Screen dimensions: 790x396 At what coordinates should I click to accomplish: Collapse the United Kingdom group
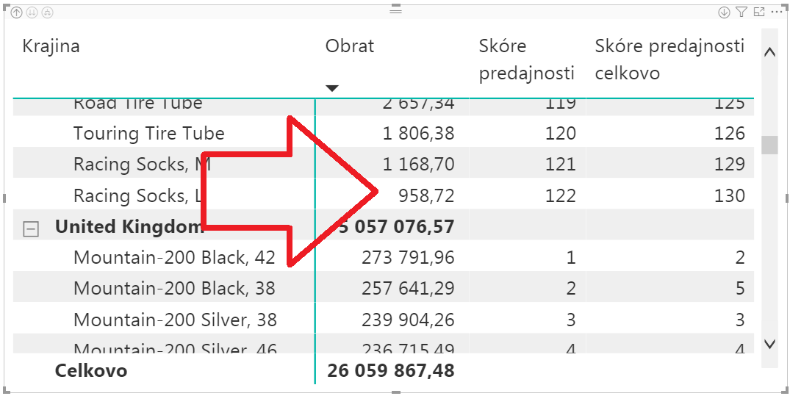coord(31,229)
